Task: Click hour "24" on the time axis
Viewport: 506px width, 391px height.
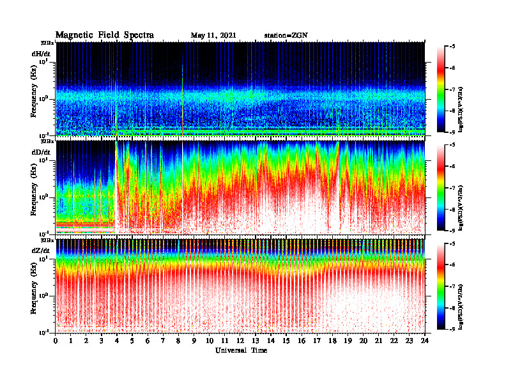Action: (425, 341)
